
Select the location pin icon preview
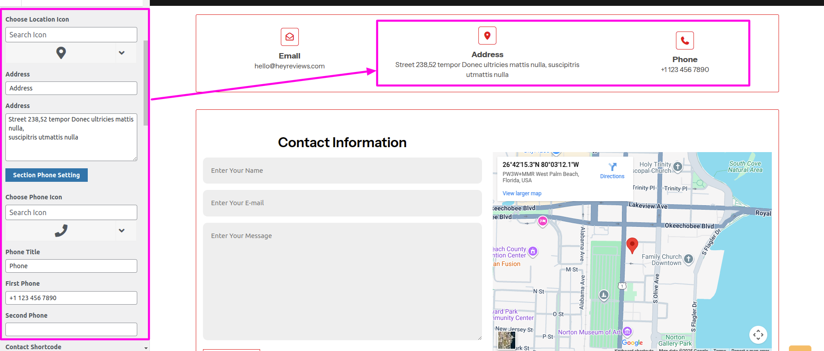pos(61,53)
